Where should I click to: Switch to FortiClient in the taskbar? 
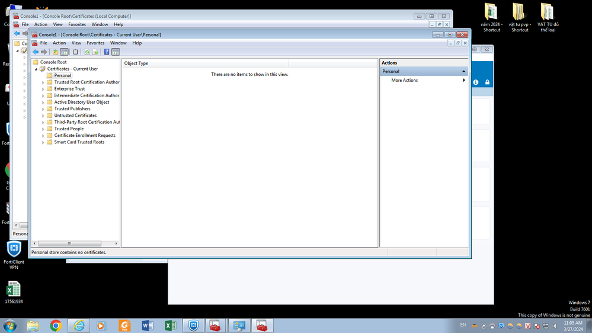193,325
